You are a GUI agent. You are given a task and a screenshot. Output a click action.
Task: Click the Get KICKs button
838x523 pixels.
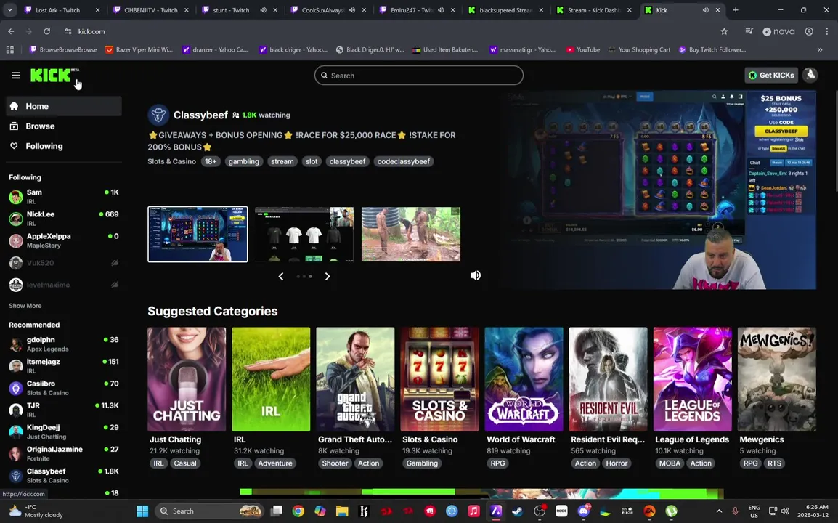point(771,76)
